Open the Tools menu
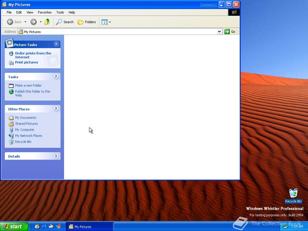 click(x=60, y=12)
